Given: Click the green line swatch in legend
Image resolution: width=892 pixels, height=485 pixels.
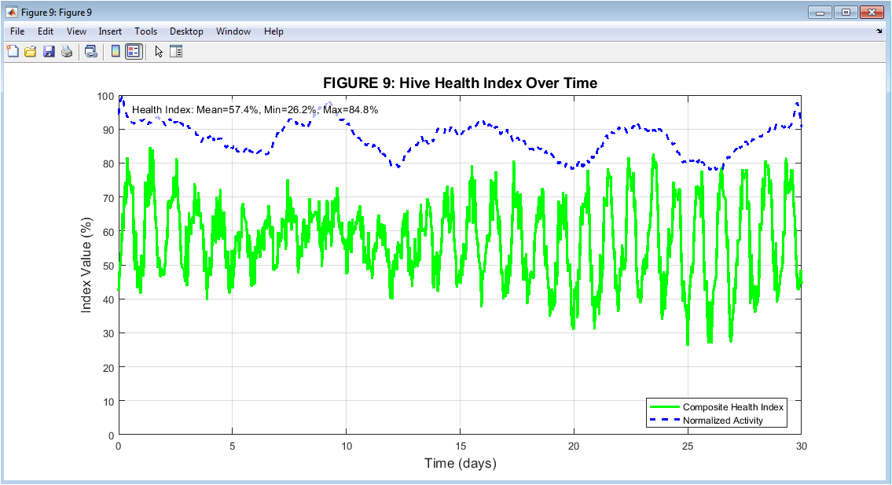Looking at the screenshot, I should [x=663, y=407].
